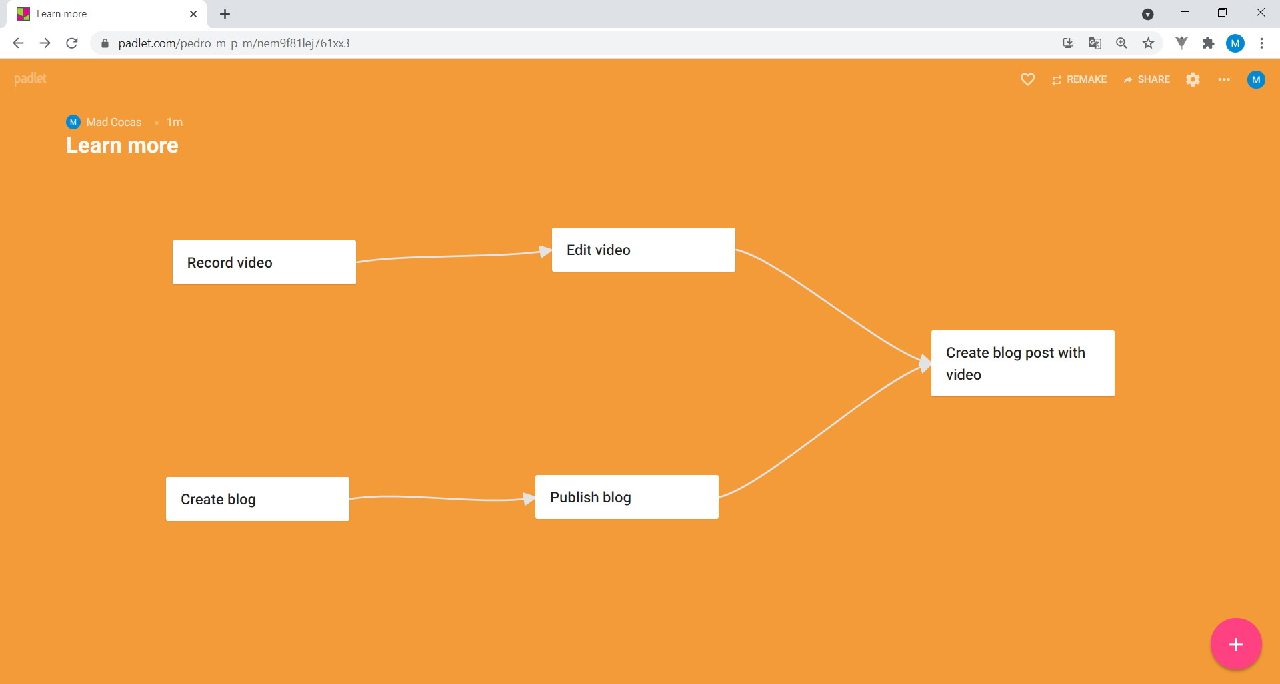The width and height of the screenshot is (1280, 684).
Task: Go back in browser history
Action: pyautogui.click(x=18, y=43)
